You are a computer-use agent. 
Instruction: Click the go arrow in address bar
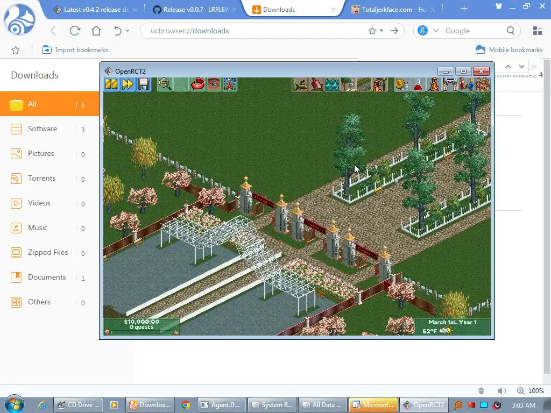point(394,31)
